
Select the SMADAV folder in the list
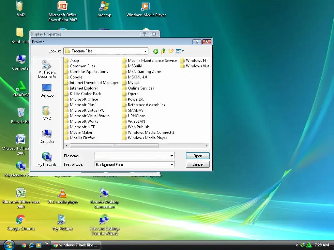coord(133,110)
